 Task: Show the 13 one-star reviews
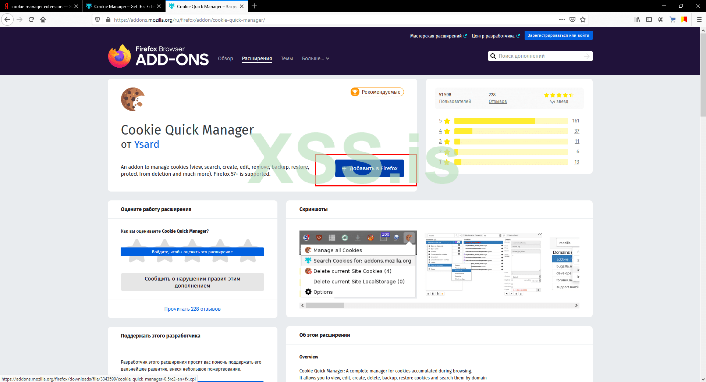point(577,162)
